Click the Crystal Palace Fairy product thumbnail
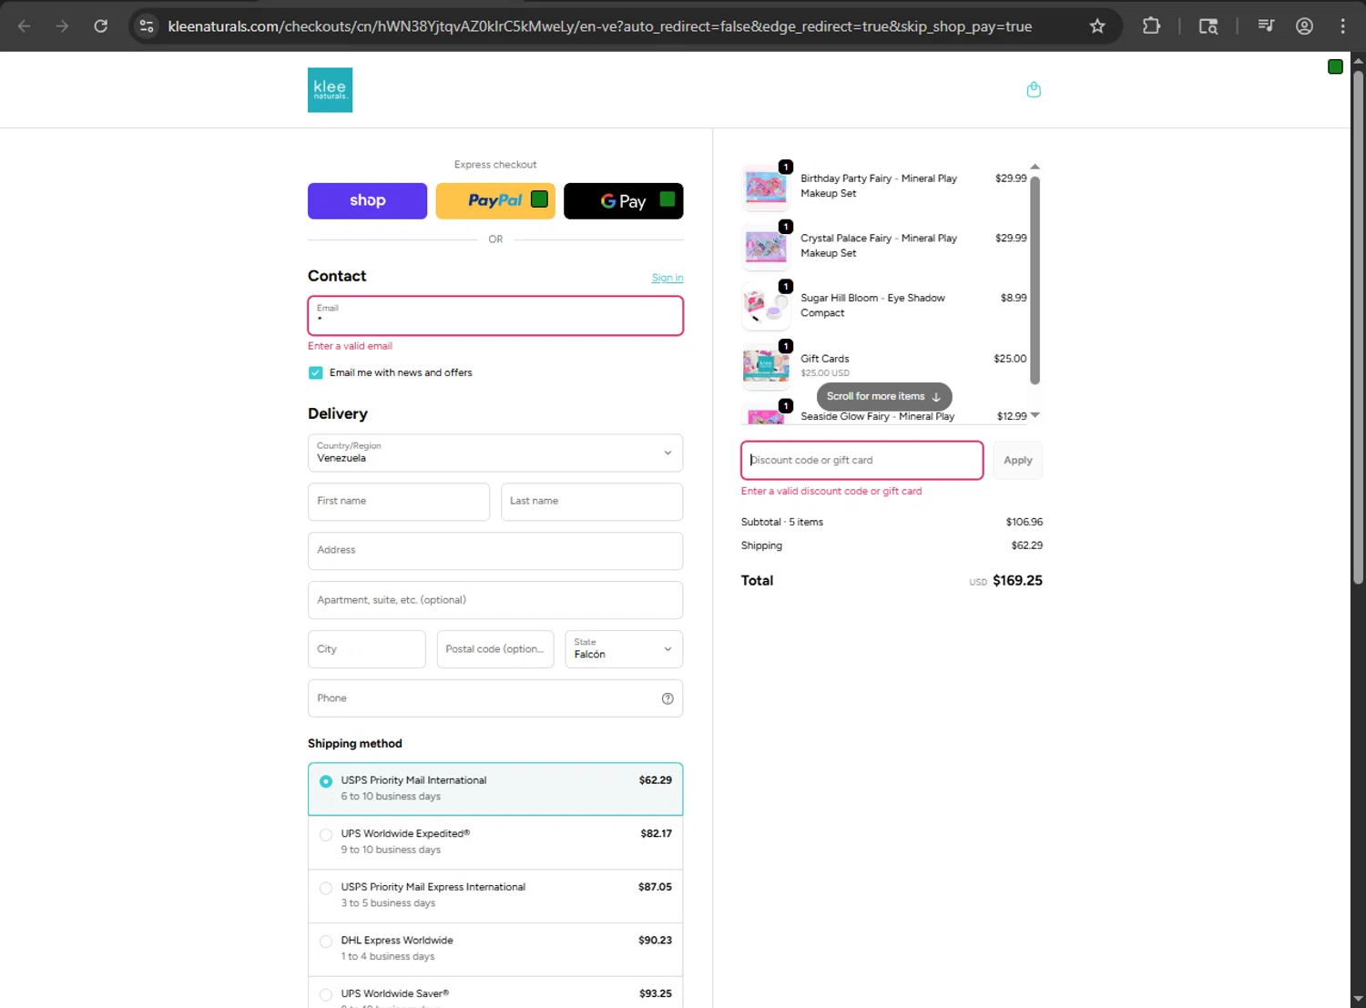 (766, 247)
